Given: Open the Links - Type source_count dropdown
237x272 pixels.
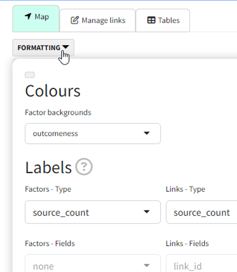Looking at the screenshot, I should coord(201,212).
